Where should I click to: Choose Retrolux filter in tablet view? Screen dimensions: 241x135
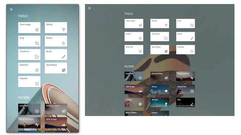(160, 102)
